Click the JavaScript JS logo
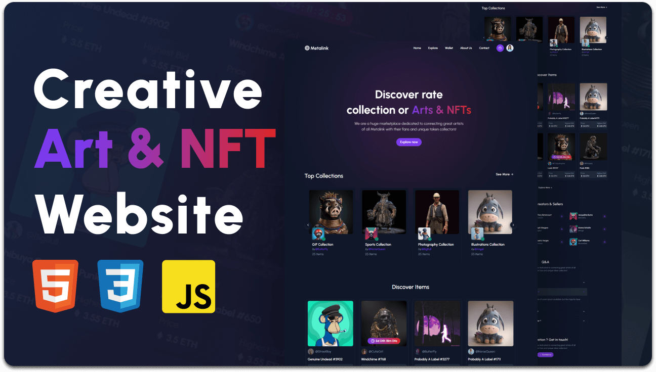 click(188, 287)
